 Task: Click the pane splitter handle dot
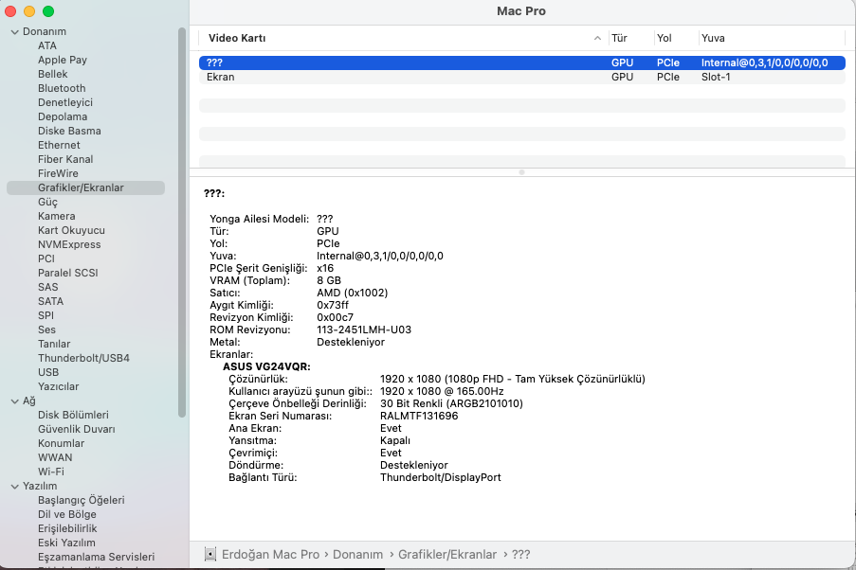(x=521, y=172)
